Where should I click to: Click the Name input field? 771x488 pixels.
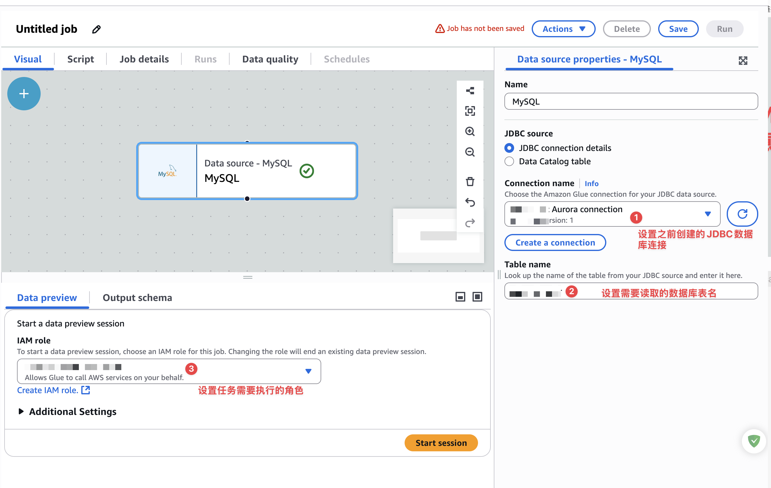(x=631, y=102)
